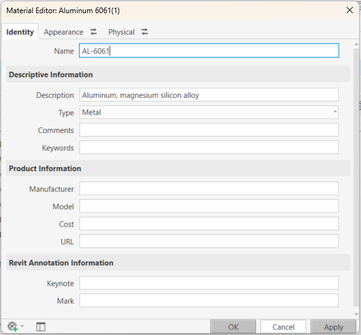The height and width of the screenshot is (335, 361).
Task: Click the URL input field
Action: tap(209, 242)
